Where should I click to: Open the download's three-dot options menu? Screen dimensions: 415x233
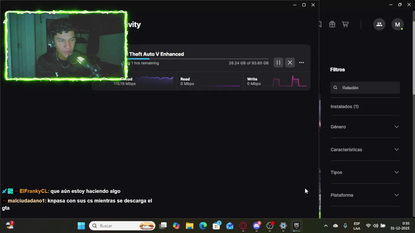point(302,62)
